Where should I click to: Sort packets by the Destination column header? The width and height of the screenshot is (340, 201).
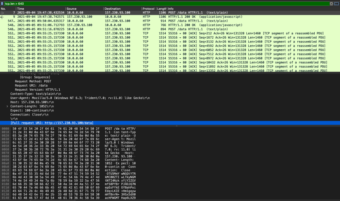coord(123,9)
